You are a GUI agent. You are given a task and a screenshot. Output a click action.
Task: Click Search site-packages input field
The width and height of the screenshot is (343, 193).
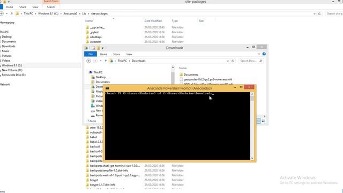point(334,13)
